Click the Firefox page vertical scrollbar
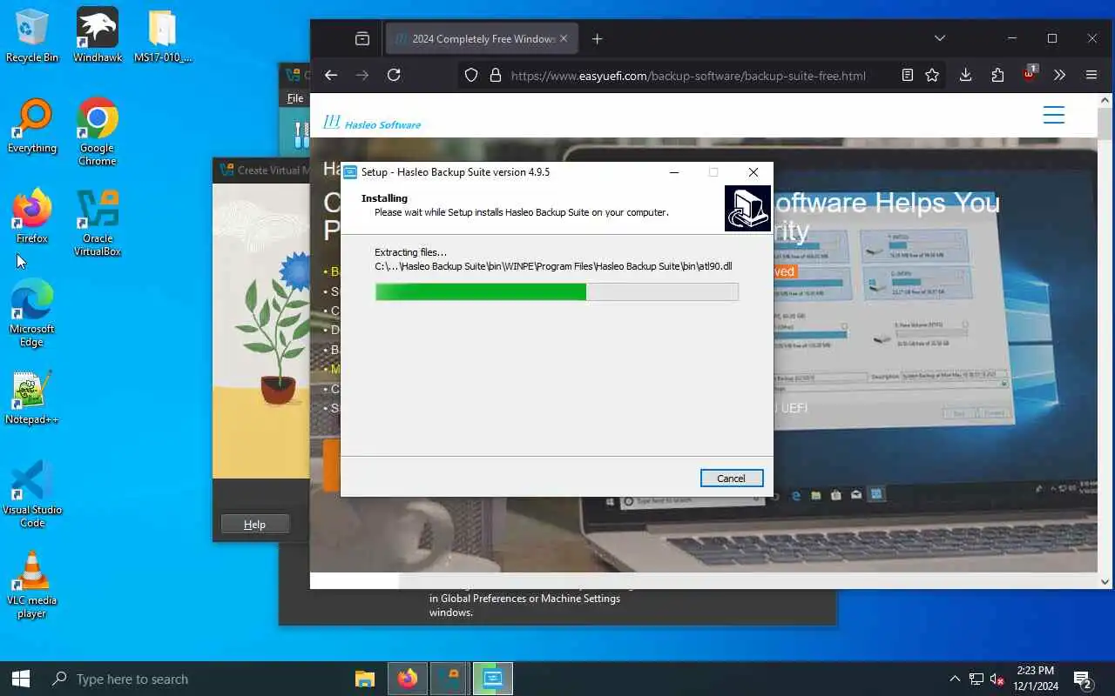The image size is (1115, 696). click(1105, 341)
